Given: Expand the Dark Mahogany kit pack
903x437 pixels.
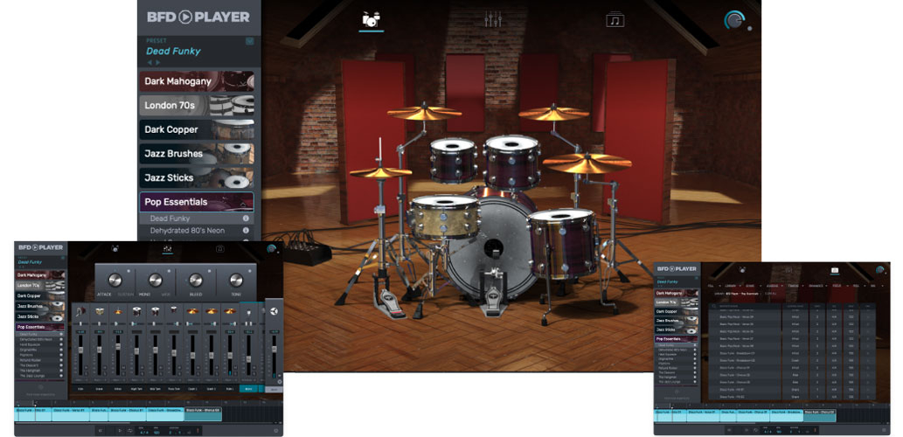Looking at the screenshot, I should (197, 81).
